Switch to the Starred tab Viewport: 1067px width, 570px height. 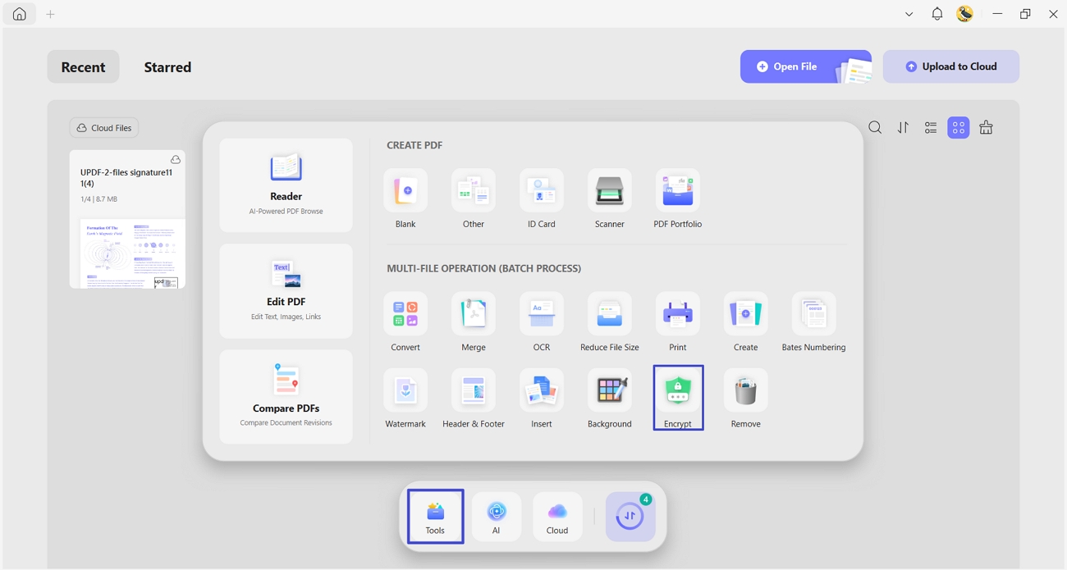[x=167, y=66]
